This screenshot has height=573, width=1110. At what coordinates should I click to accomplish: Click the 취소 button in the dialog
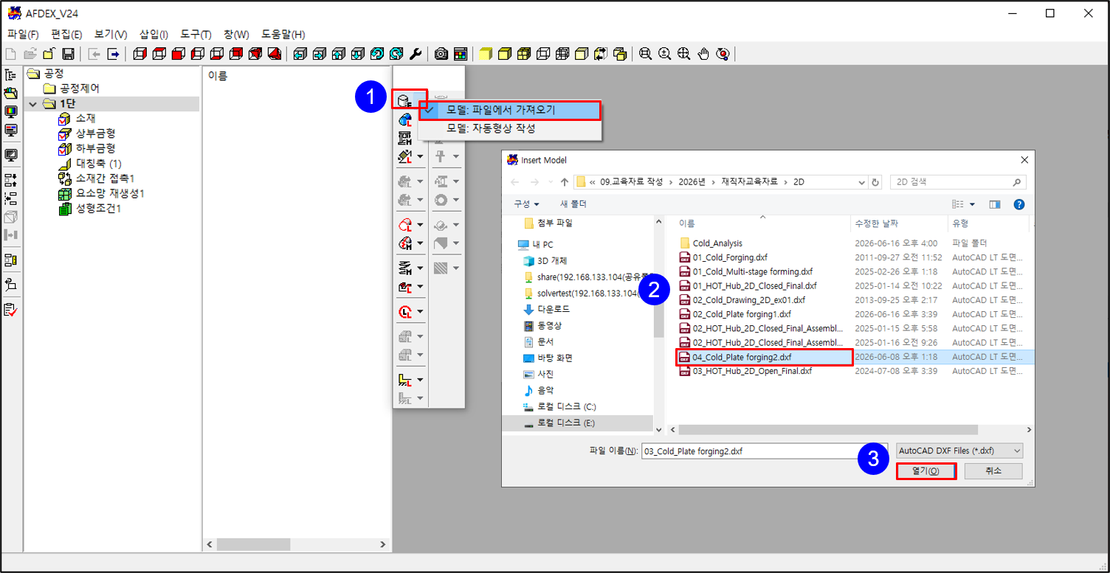pos(993,470)
